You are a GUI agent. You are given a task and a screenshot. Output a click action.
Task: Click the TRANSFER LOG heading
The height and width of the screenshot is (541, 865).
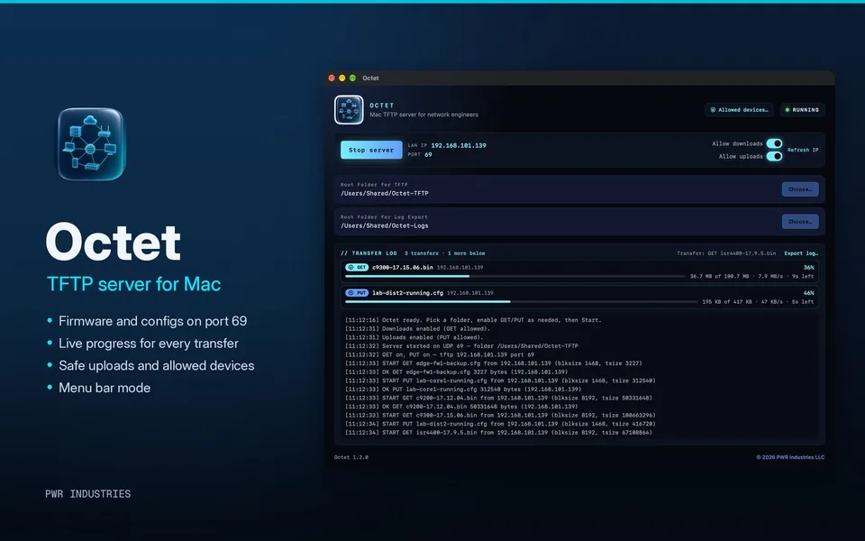pos(369,253)
